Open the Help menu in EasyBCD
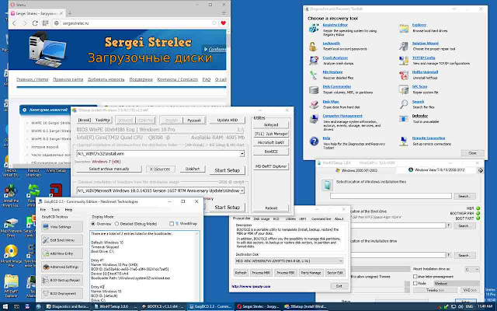Screen dimensions: 497x311 point(68,210)
